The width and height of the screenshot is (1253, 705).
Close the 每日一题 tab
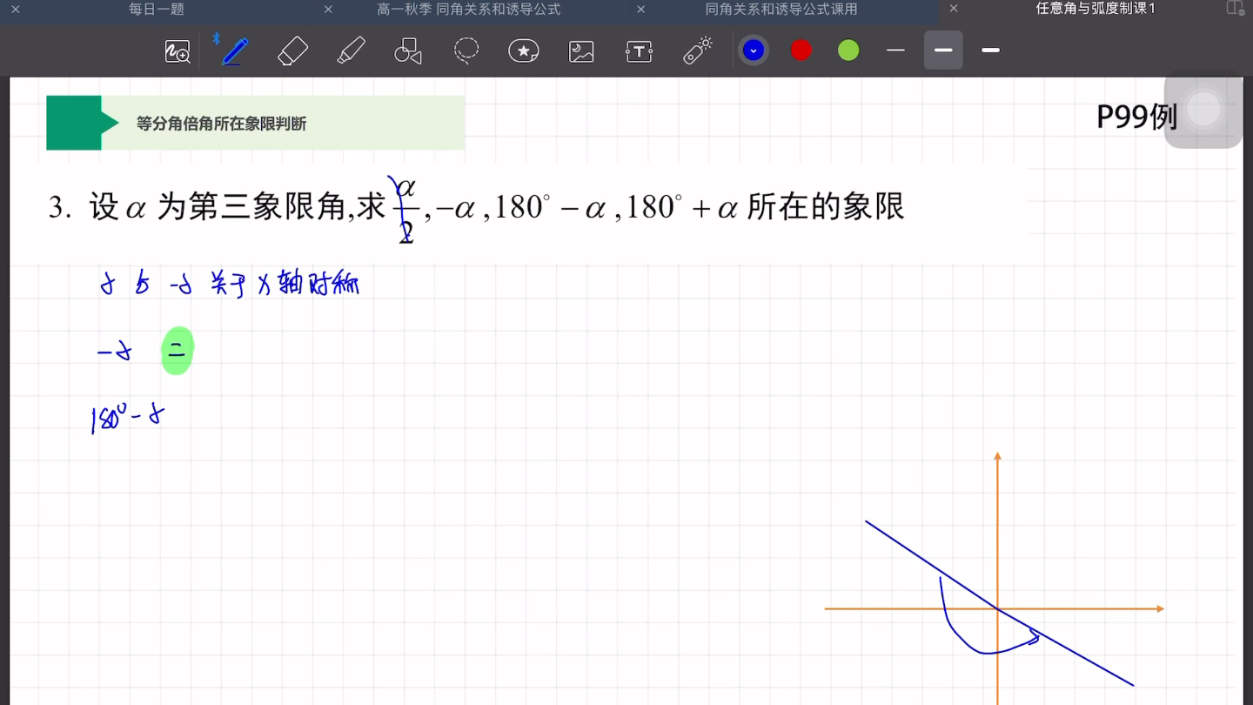(x=16, y=10)
